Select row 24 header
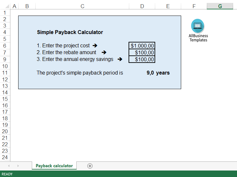Viewport: 237px width, 177px height. [x=5, y=157]
